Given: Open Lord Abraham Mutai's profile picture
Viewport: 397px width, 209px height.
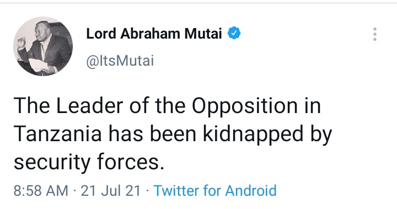Looking at the screenshot, I should point(43,46).
